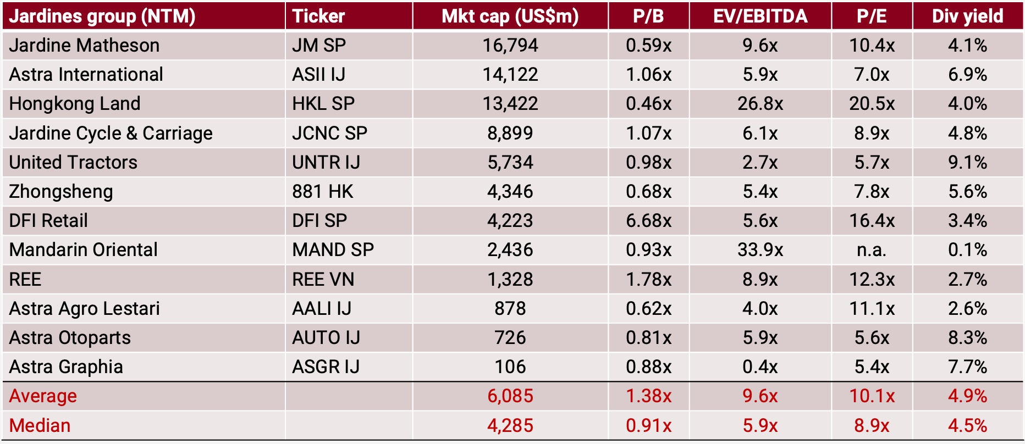Select United Tractors dividend yield 9.1%

(967, 162)
